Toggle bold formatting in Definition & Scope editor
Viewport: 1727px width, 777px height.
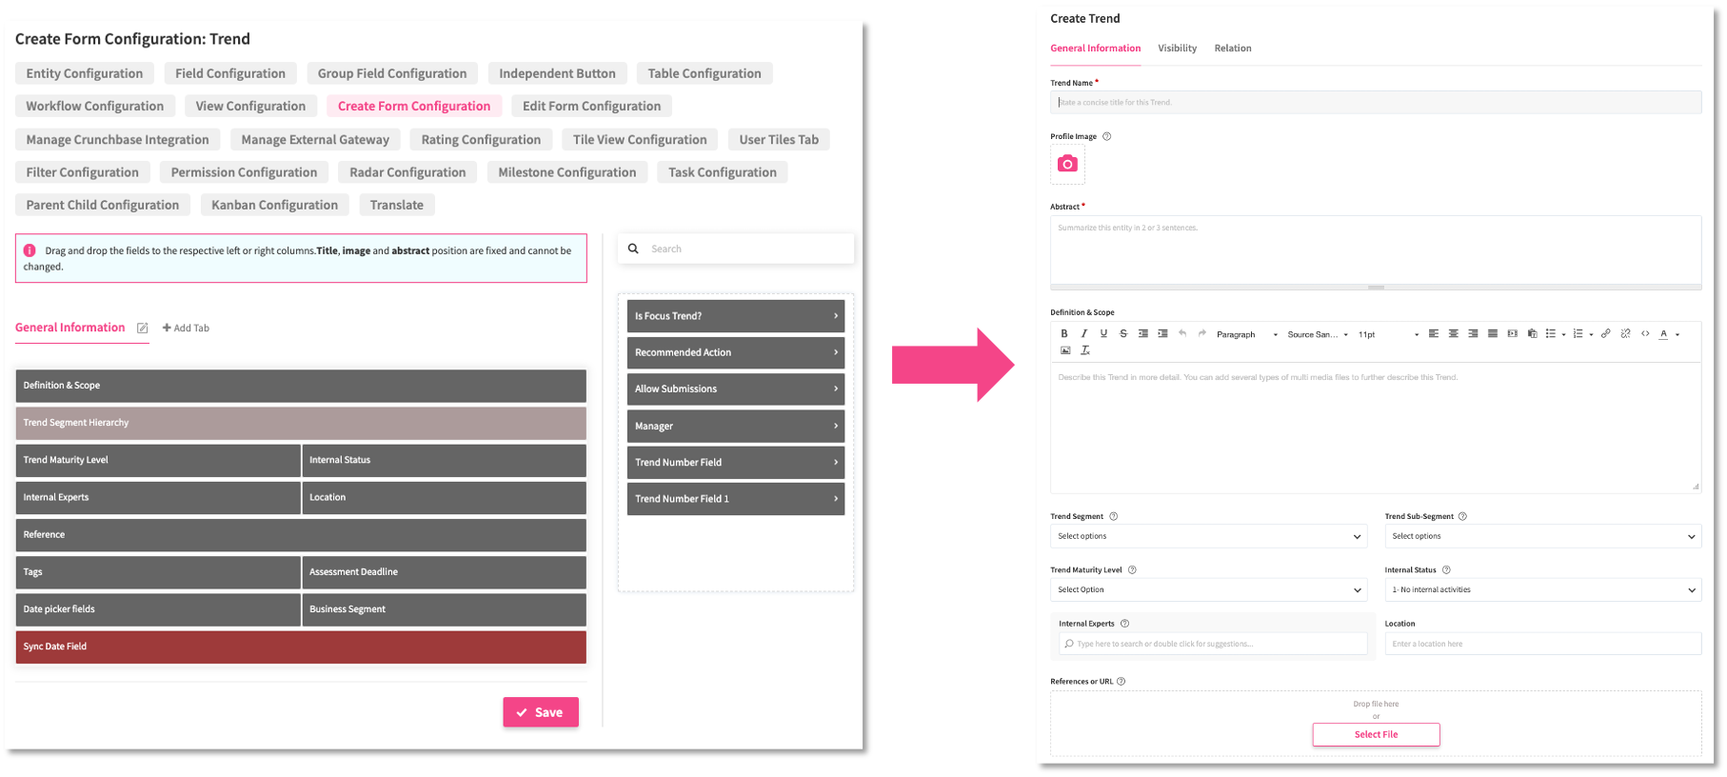tap(1064, 334)
